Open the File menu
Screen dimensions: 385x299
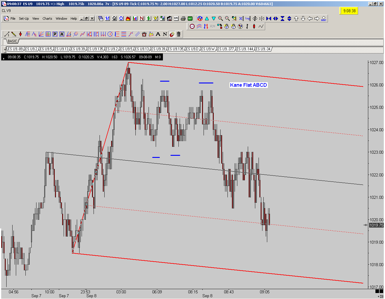(x=13, y=19)
